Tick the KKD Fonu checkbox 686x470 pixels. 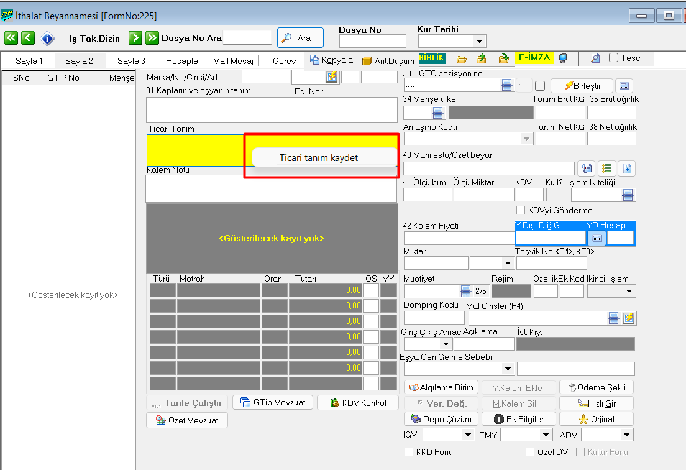pos(409,452)
